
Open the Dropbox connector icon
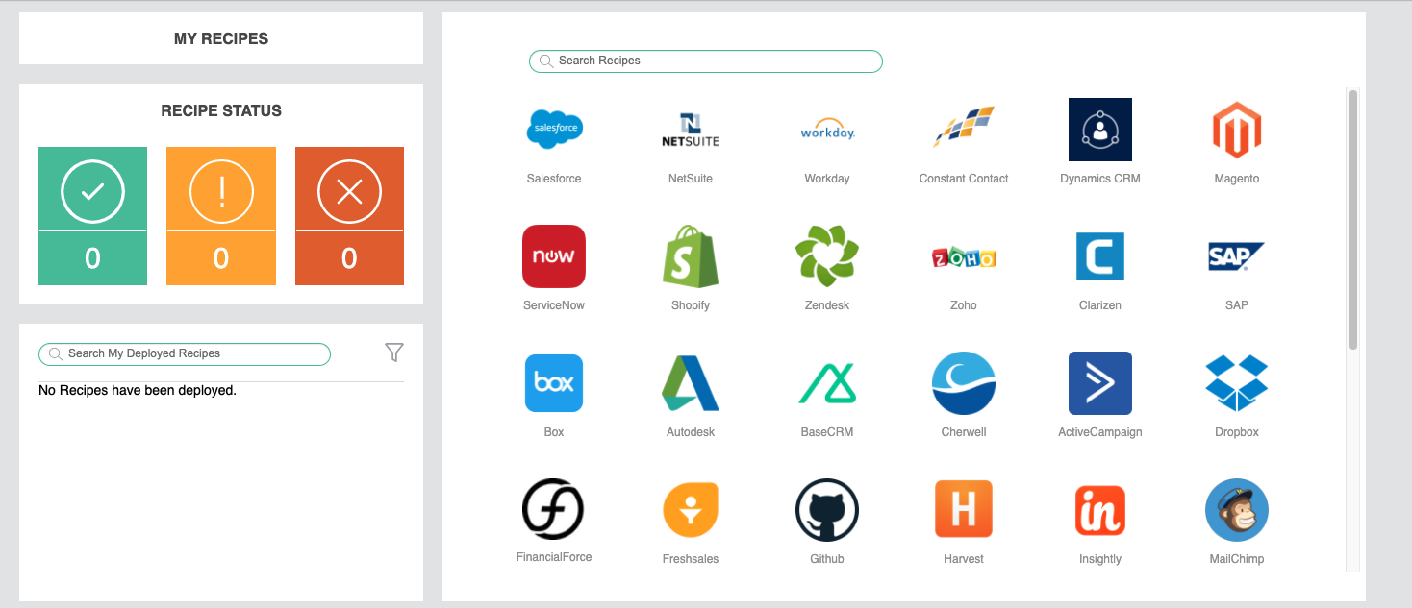tap(1236, 382)
